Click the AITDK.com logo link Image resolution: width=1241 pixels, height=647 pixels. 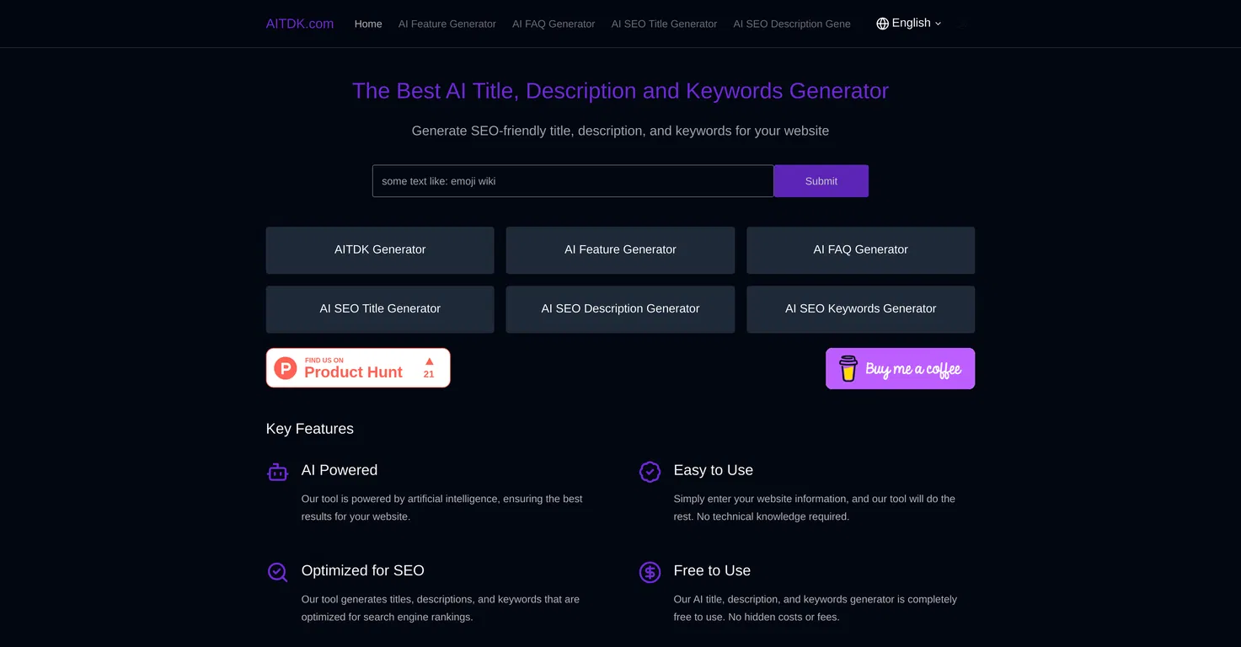[x=300, y=24]
